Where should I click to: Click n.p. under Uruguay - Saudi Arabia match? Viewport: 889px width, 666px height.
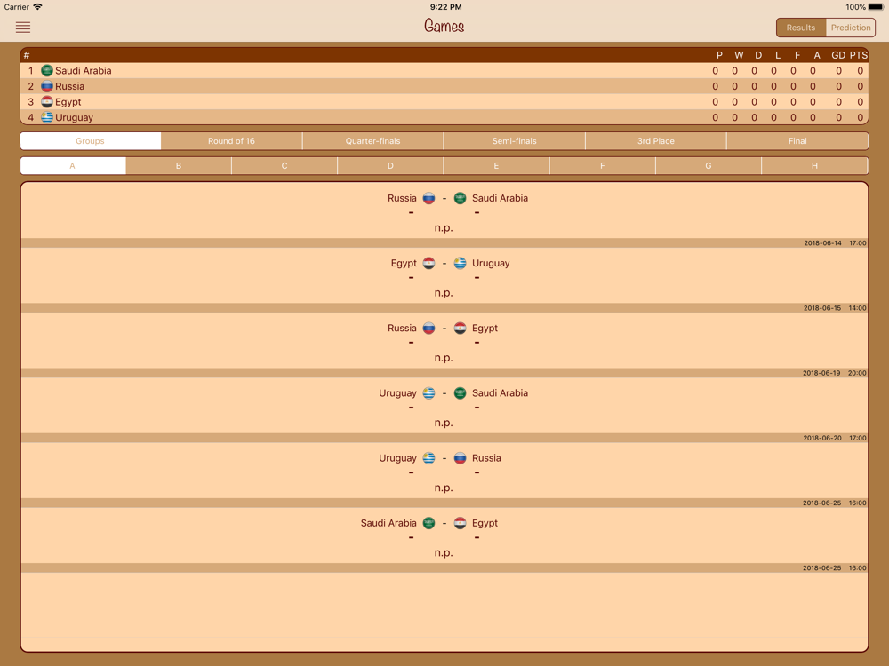click(x=444, y=423)
